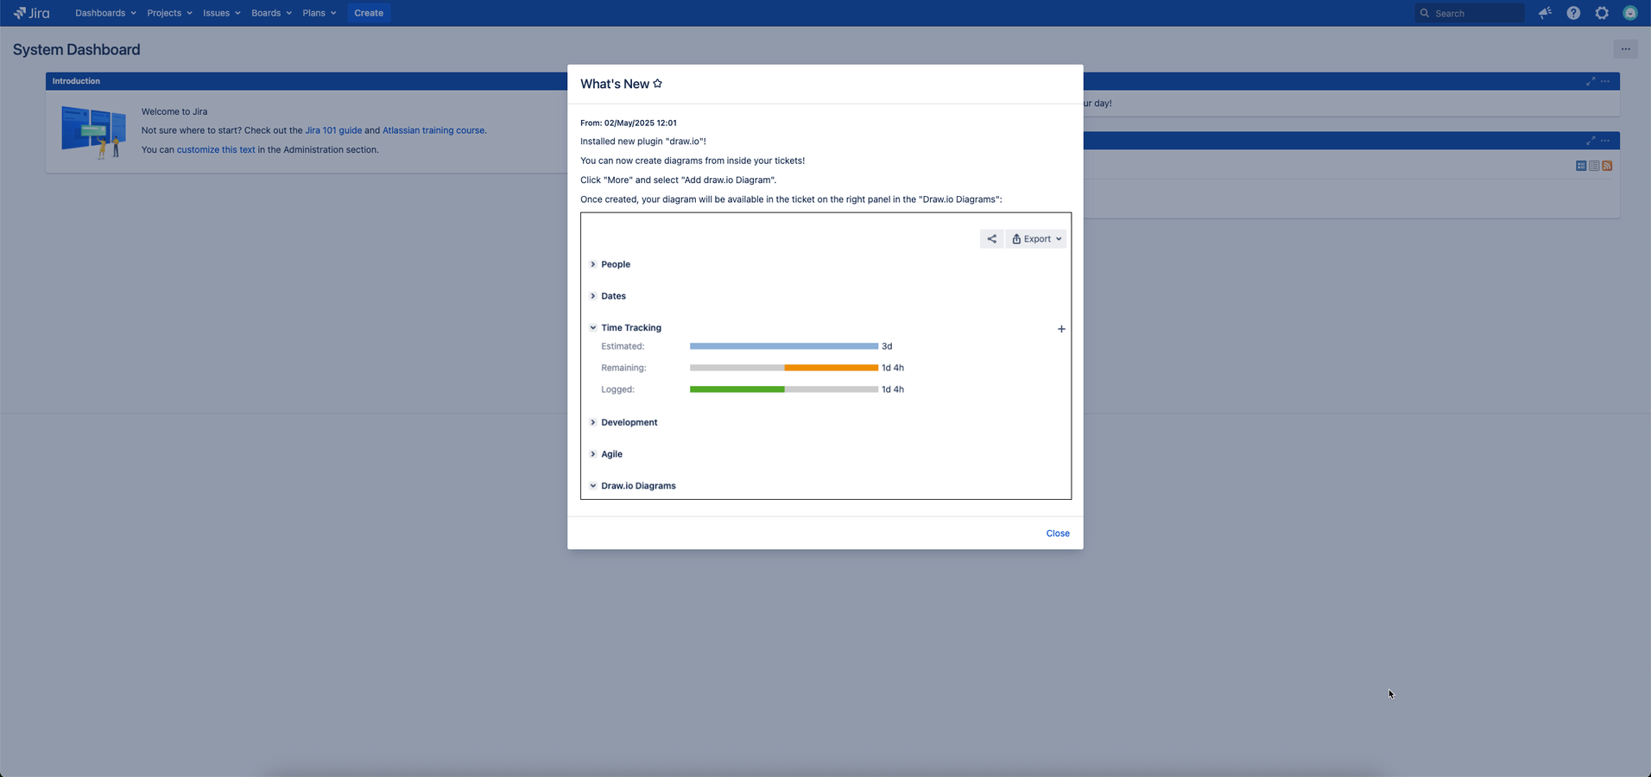
Task: Open the Export dropdown in the screenshot
Action: 1036,239
